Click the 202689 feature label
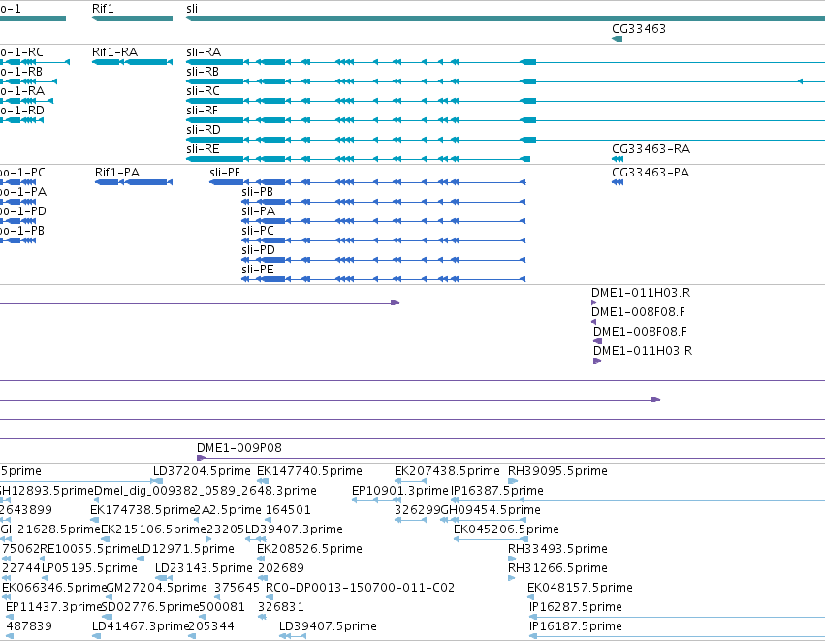The width and height of the screenshot is (825, 641). 281,568
